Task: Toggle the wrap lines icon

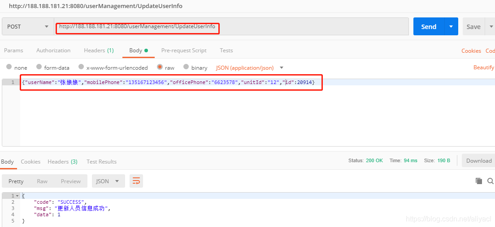Action: point(136,181)
